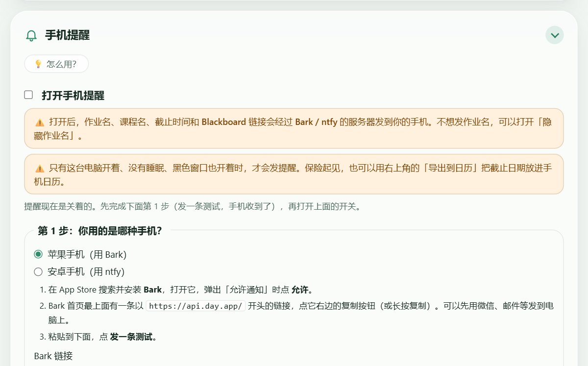Select the 安卓手机 (用 ntfy) radio option
Viewport: 588px width, 366px height.
38,271
